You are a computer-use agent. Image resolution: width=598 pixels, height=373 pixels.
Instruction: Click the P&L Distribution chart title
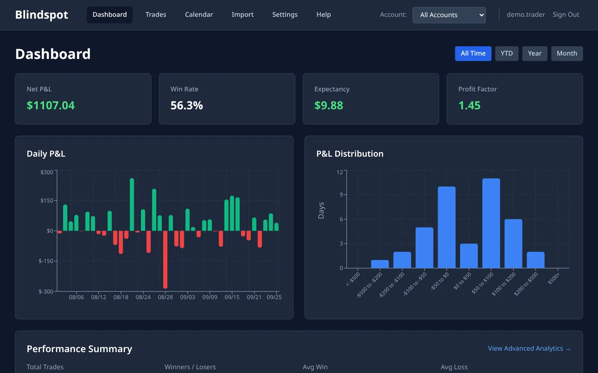[x=350, y=154]
